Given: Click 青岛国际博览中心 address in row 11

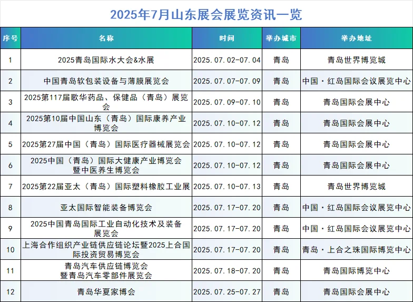Looking at the screenshot, I should click(x=356, y=271).
